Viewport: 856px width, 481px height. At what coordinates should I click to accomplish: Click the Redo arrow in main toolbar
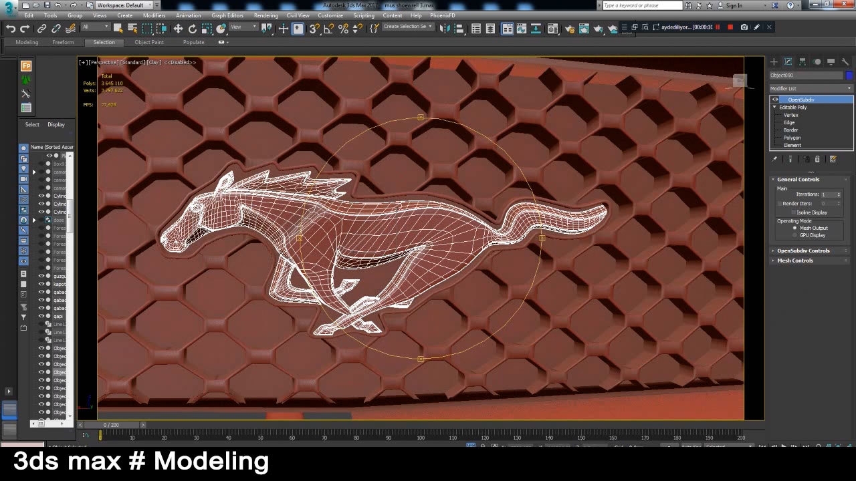(x=25, y=29)
